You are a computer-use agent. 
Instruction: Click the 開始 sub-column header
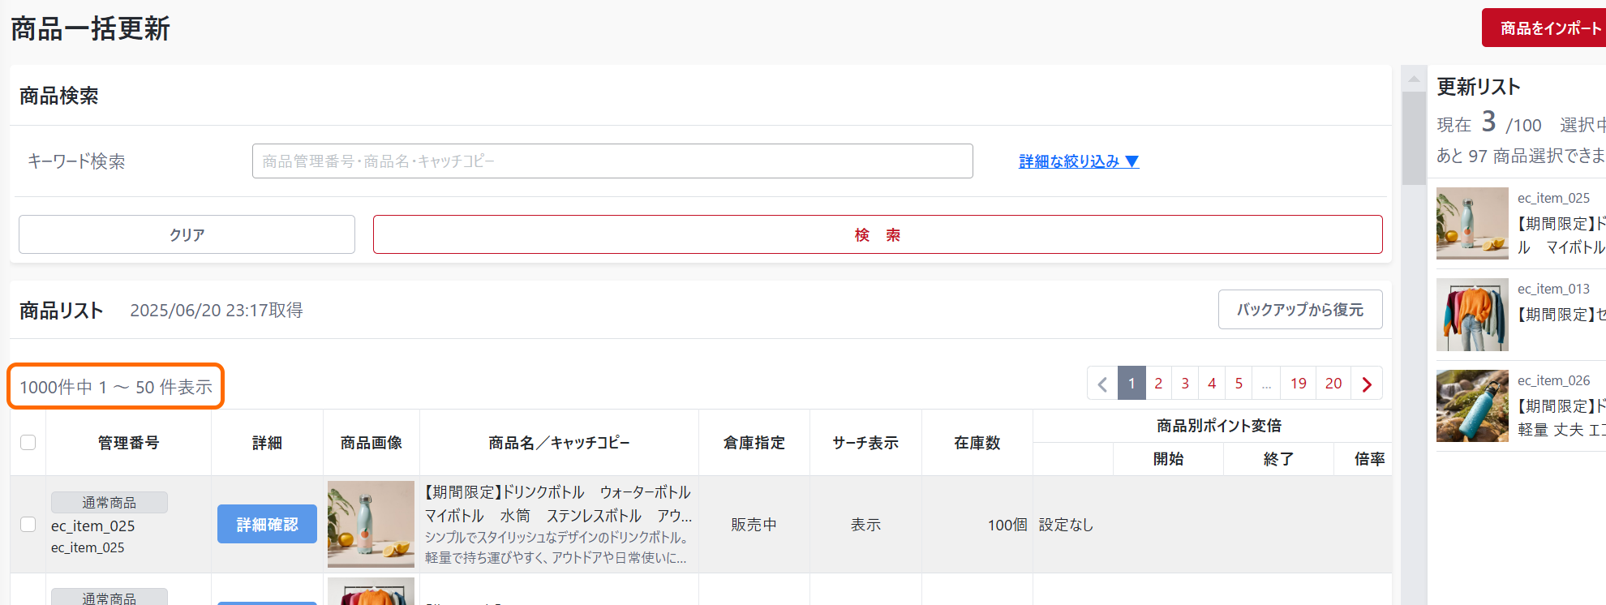[x=1168, y=459]
